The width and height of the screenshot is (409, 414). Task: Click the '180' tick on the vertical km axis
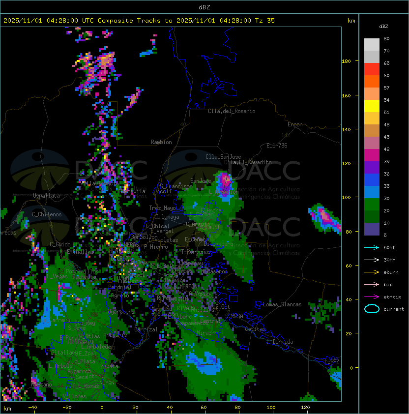pos(346,61)
